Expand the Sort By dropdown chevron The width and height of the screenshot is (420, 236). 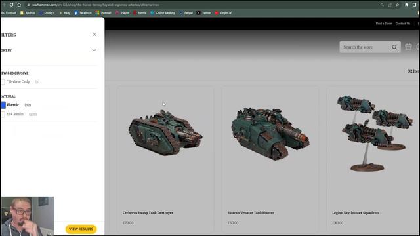pyautogui.click(x=94, y=50)
